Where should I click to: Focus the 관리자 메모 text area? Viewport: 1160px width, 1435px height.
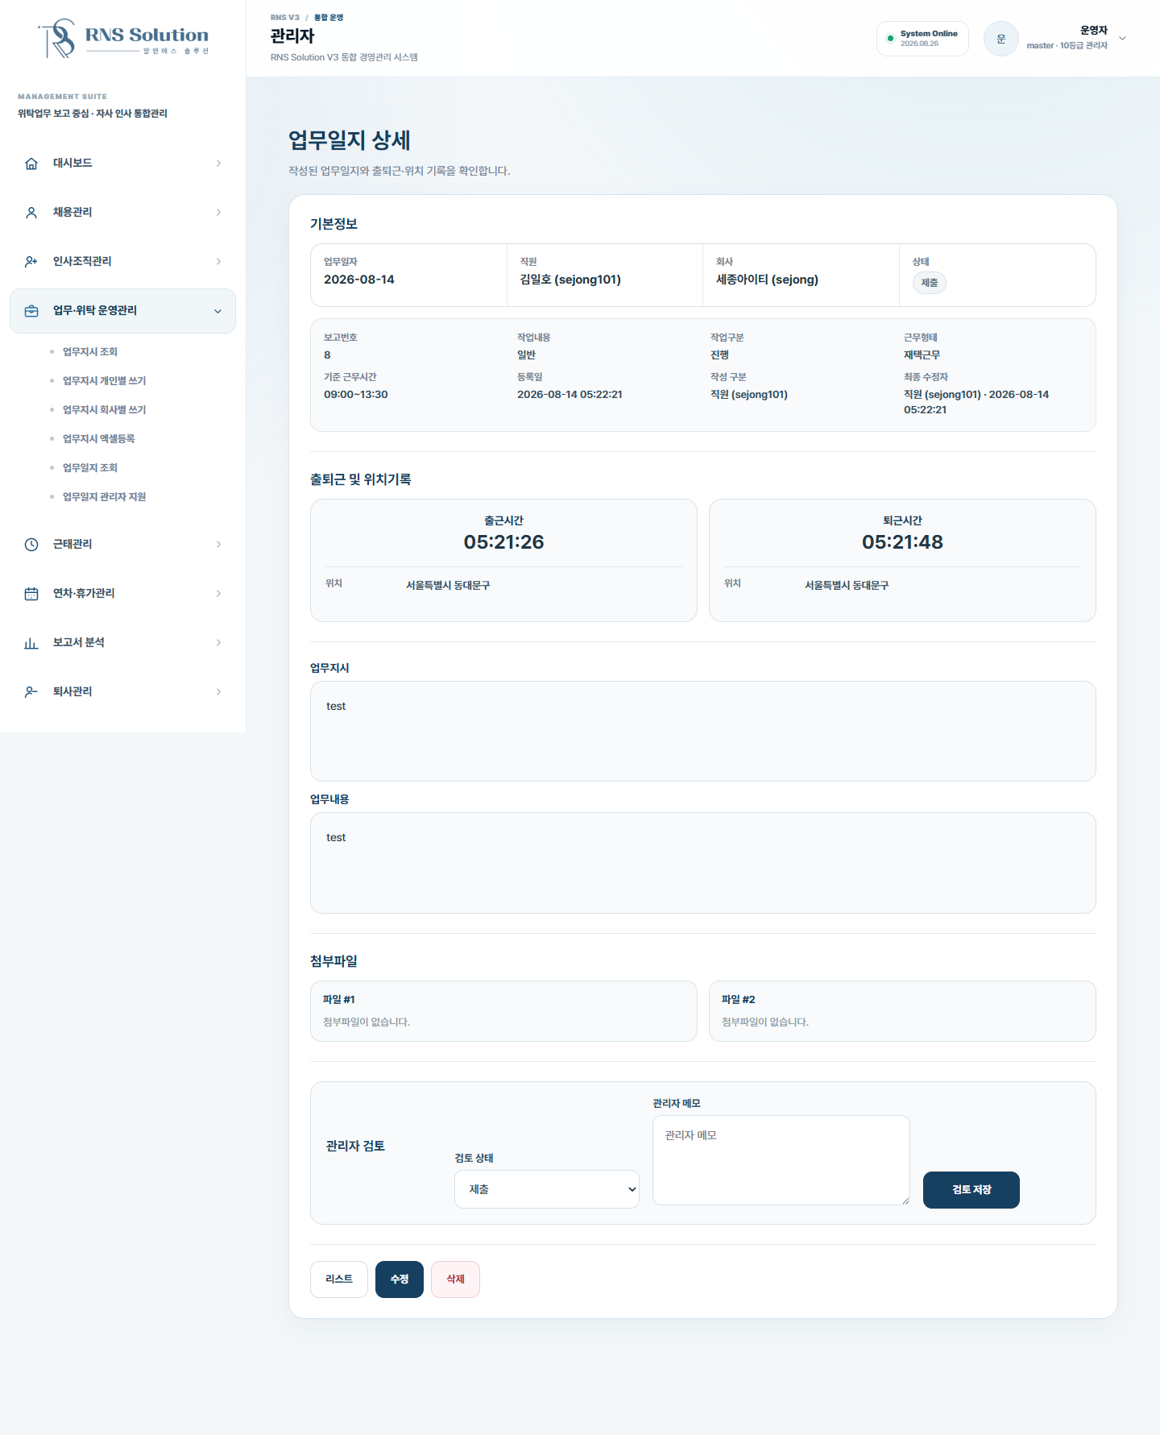[x=781, y=1160]
